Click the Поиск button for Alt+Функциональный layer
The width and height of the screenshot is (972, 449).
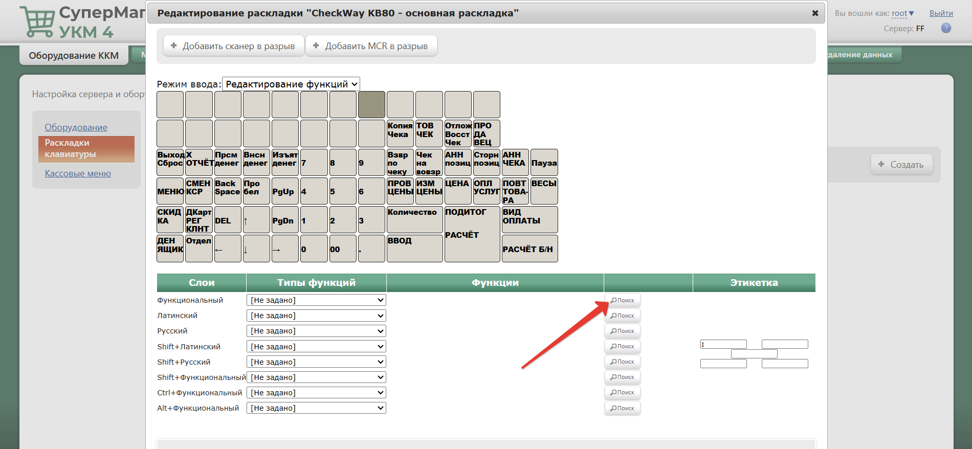622,408
